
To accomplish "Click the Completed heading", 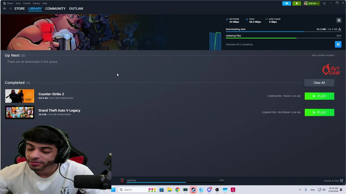I will coord(15,83).
